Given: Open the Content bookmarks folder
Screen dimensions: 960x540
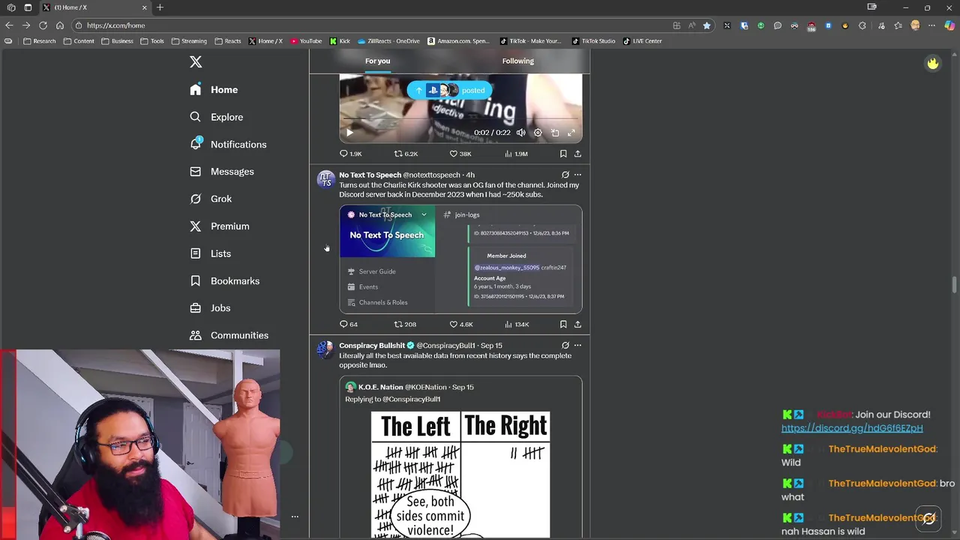Looking at the screenshot, I should coord(79,41).
